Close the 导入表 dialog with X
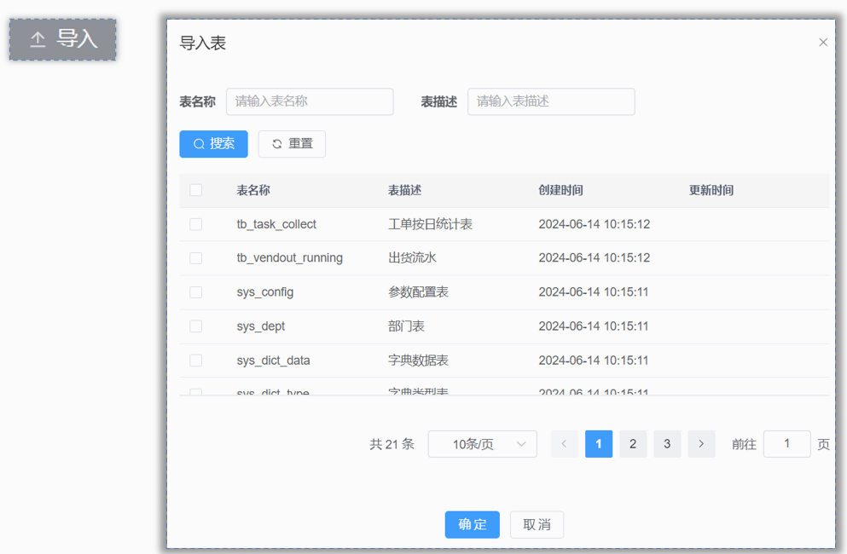847x554 pixels. [x=822, y=43]
